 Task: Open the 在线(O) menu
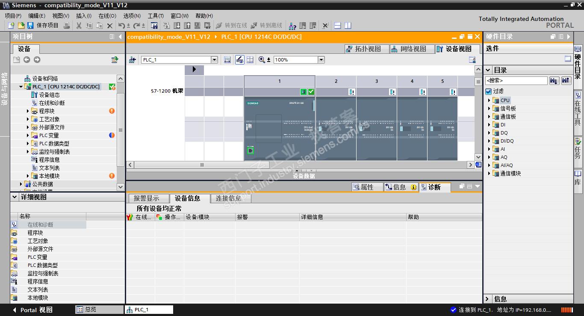pos(107,16)
